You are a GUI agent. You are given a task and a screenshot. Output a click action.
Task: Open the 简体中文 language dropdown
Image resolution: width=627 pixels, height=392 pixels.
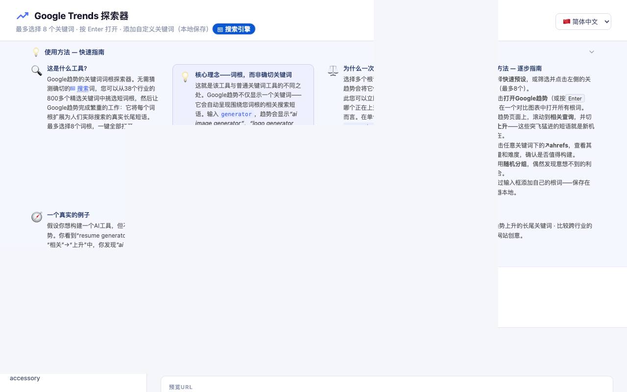click(x=583, y=22)
